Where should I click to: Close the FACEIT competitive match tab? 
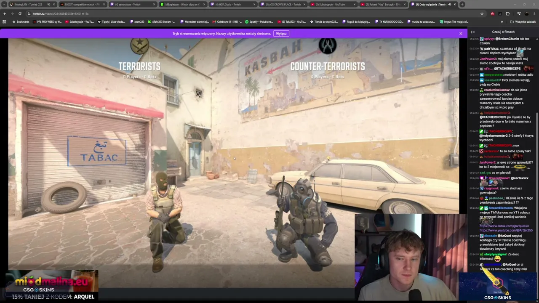click(104, 4)
